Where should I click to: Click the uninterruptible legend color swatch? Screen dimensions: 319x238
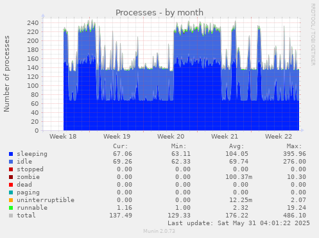coord(11,200)
